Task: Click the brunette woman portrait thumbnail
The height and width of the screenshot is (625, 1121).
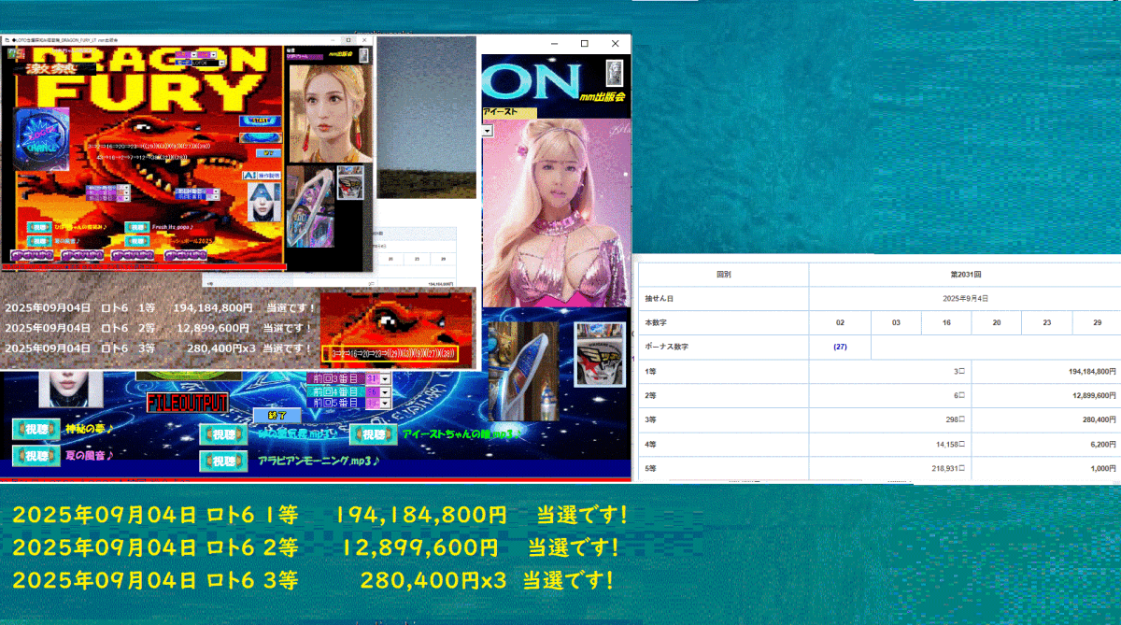Action: (331, 113)
